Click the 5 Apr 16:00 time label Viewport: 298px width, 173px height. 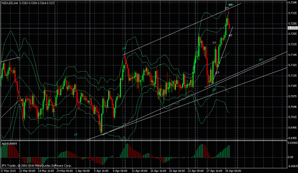pyautogui.click(x=102, y=171)
